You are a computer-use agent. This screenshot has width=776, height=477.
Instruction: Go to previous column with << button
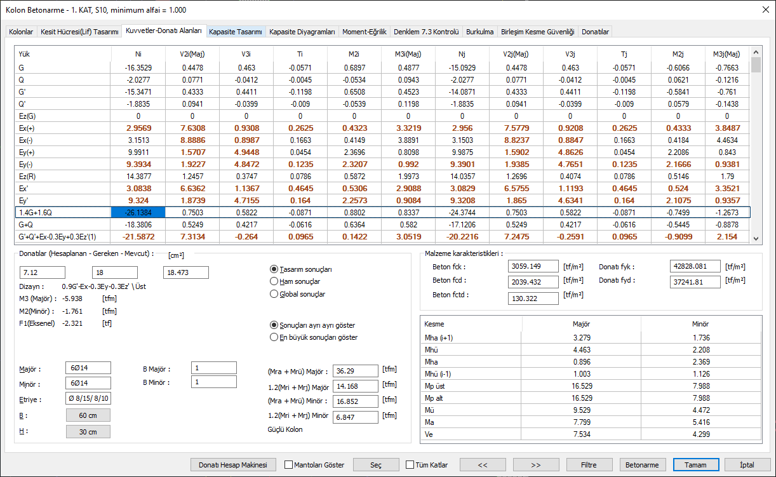tap(483, 465)
